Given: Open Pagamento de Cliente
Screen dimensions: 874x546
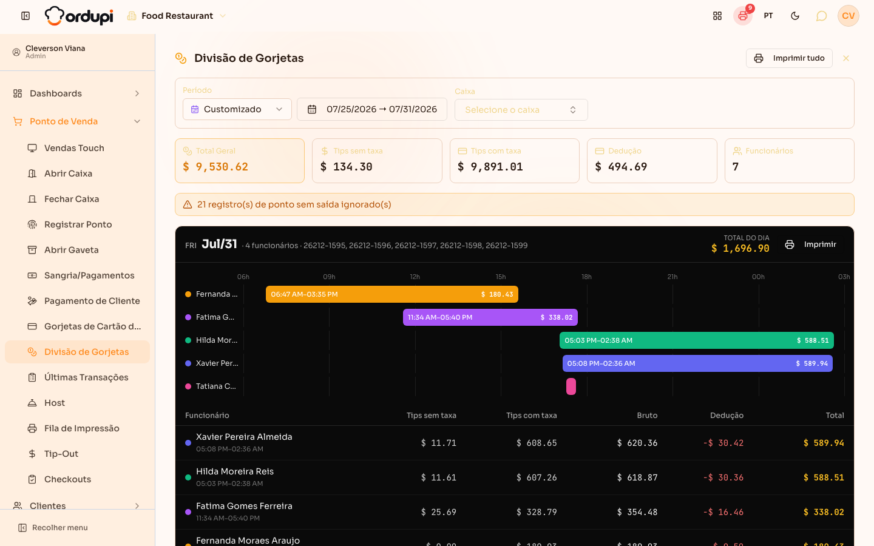Looking at the screenshot, I should tap(77, 301).
